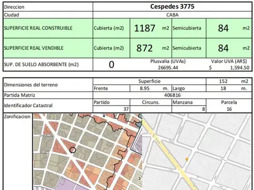Click 'SUP. DE SUELO ABSORBENTE (m2)' label

(x=41, y=64)
